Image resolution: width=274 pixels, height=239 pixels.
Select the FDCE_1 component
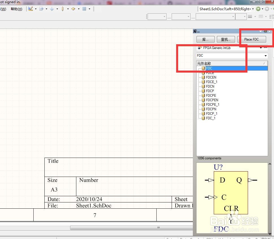click(x=212, y=82)
